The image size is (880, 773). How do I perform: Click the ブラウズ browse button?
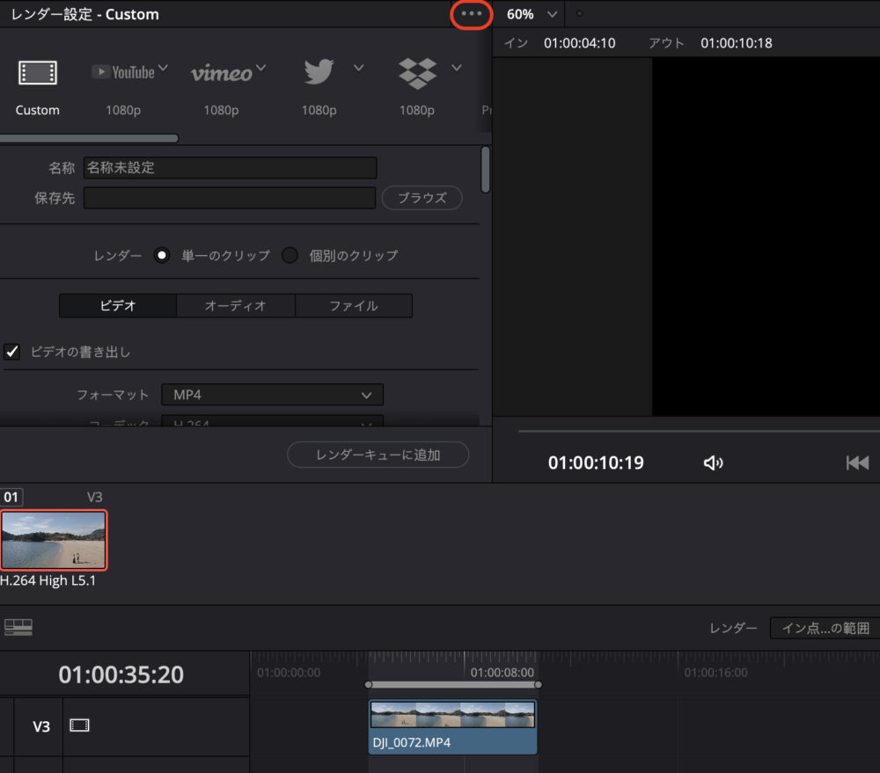click(422, 198)
